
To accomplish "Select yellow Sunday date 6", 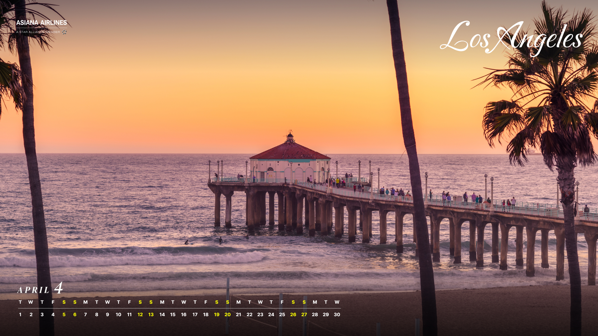I will click(75, 315).
